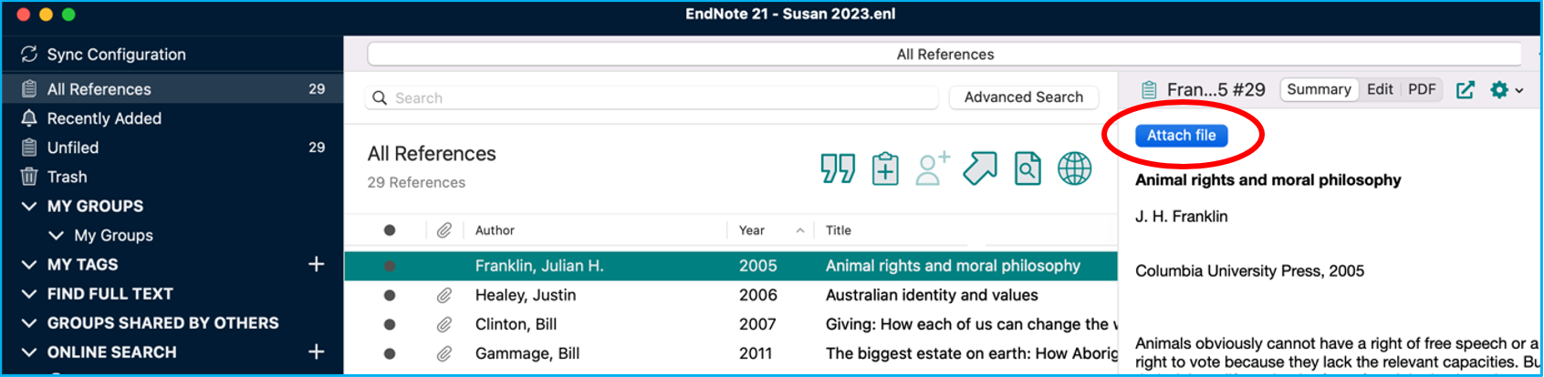Screen dimensions: 1544x377
Task: Select the Gammage, Bill reference row
Action: coord(731,353)
